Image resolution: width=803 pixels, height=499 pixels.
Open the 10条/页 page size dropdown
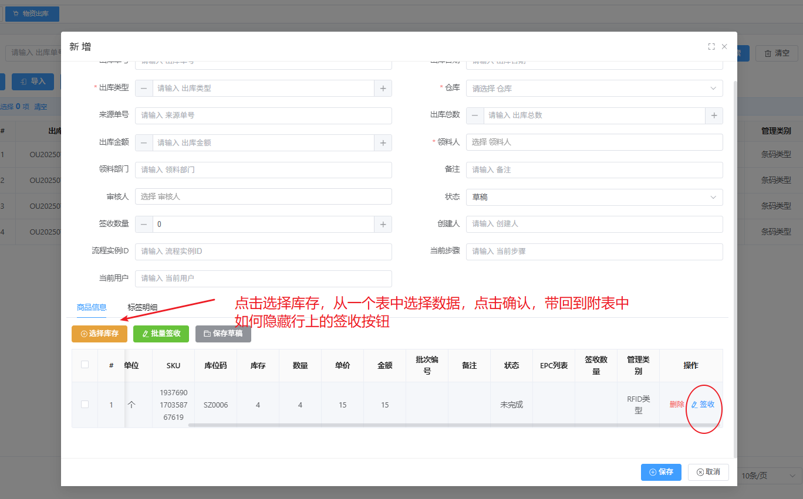click(x=768, y=476)
